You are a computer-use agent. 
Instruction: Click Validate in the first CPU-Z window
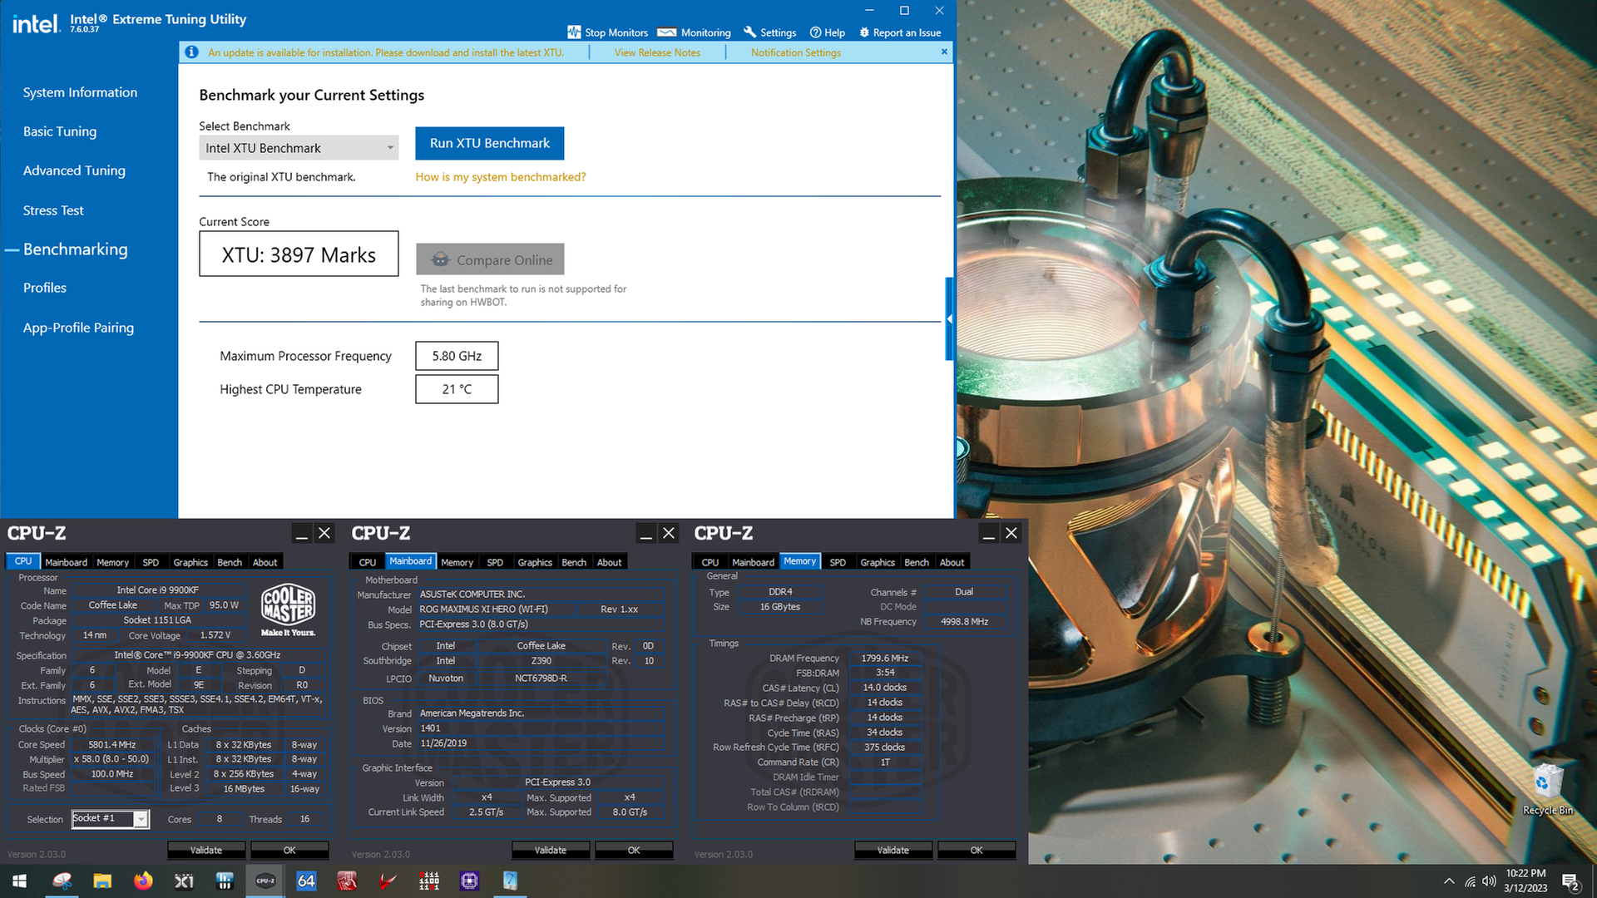pyautogui.click(x=206, y=850)
